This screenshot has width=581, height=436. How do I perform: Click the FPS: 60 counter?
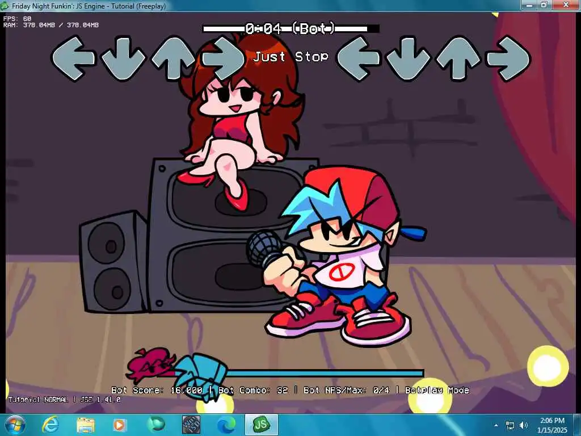point(18,19)
